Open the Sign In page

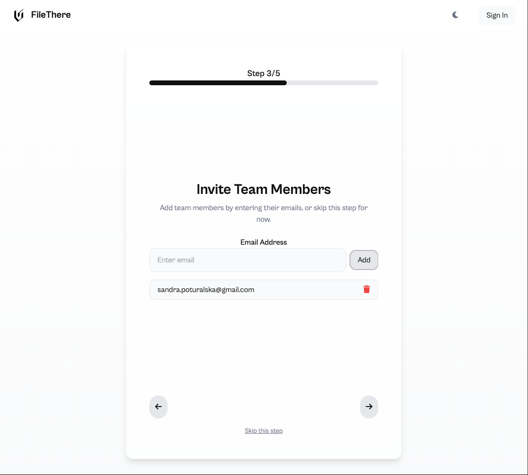[497, 15]
